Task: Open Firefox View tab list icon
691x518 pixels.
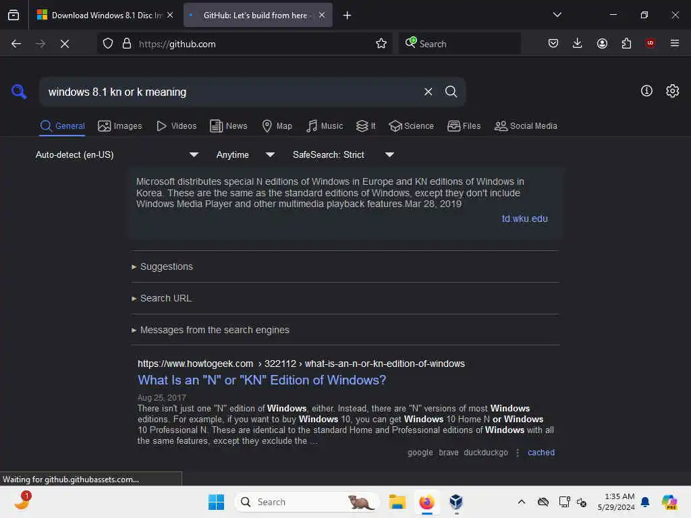Action: [x=13, y=15]
